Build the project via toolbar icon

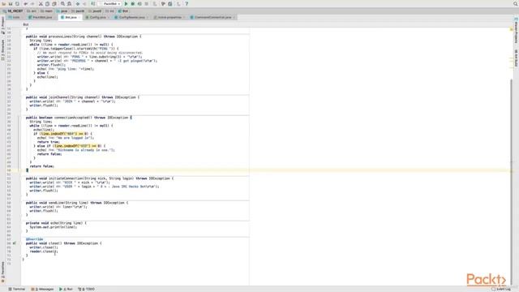93,3
